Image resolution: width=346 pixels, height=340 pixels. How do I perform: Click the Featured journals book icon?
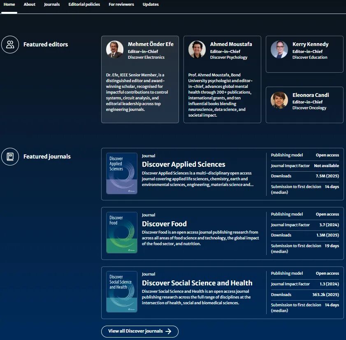click(10, 156)
